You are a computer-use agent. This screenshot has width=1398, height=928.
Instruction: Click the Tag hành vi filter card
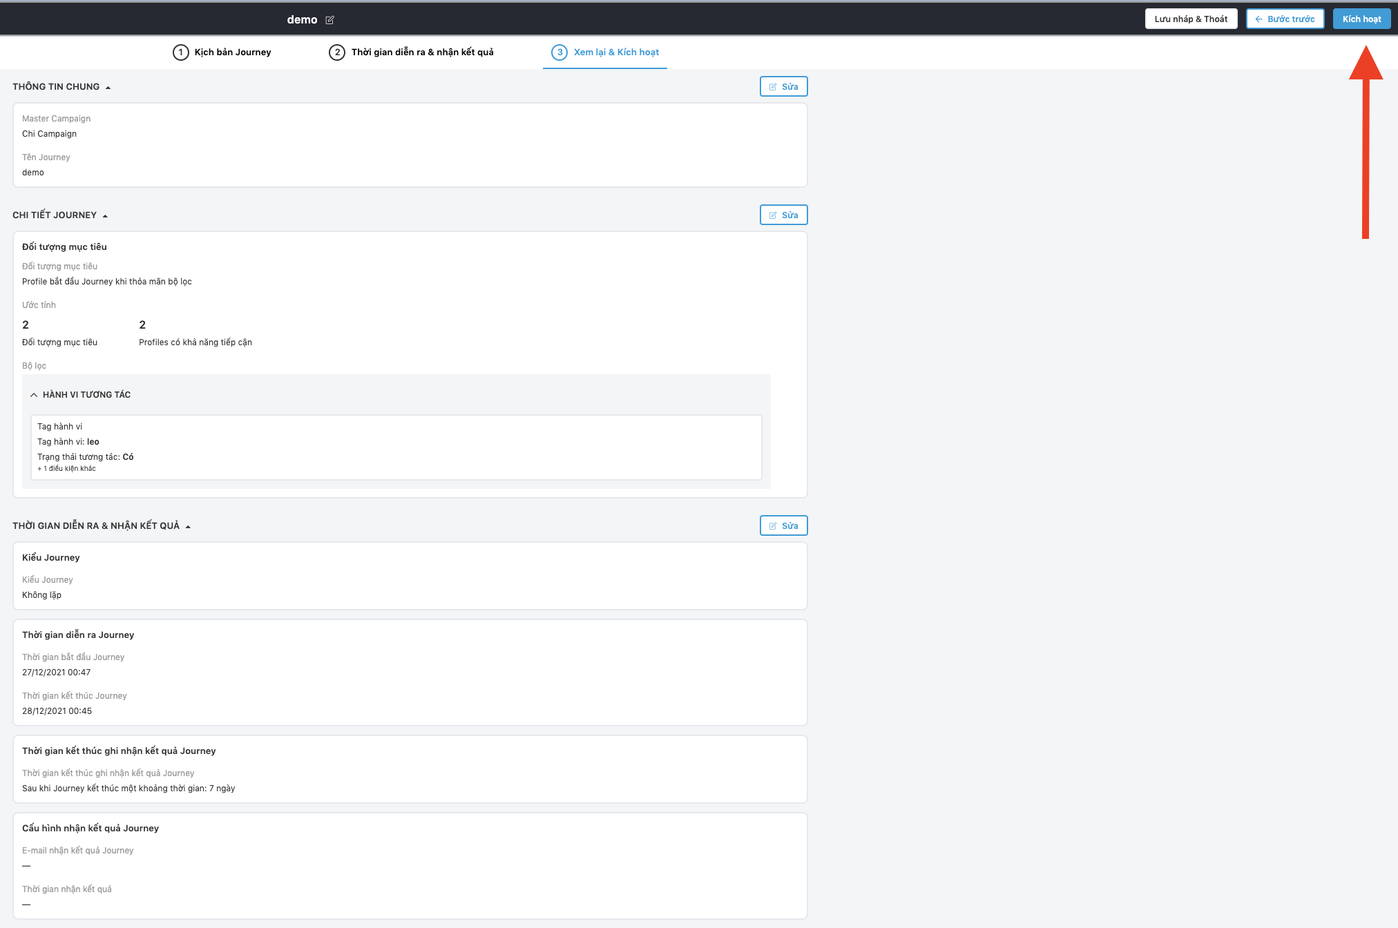pyautogui.click(x=396, y=447)
